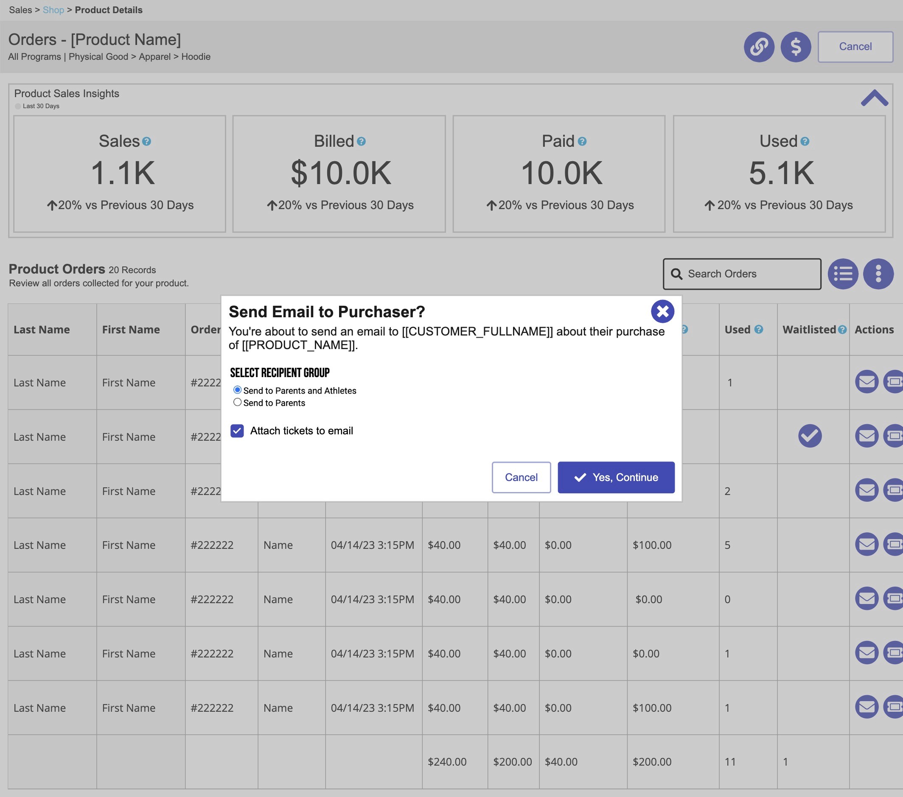Click the help icon next to Sales
Viewport: 903px width, 797px height.
pyautogui.click(x=147, y=141)
